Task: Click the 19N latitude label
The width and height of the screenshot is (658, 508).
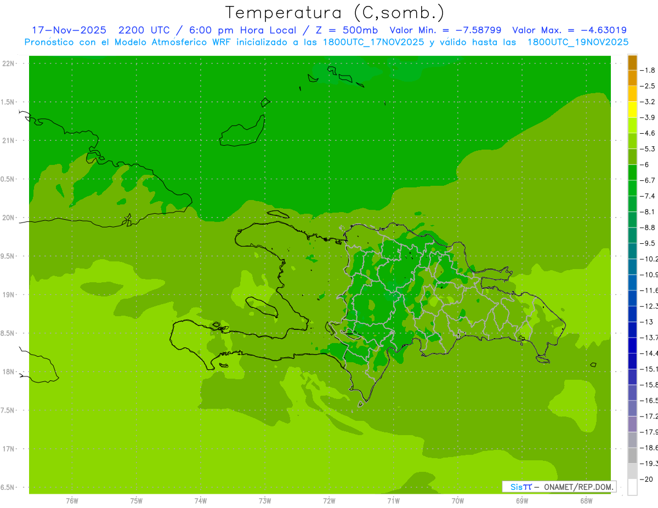Action: point(9,294)
